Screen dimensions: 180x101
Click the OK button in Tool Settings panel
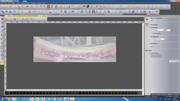[x=172, y=61]
